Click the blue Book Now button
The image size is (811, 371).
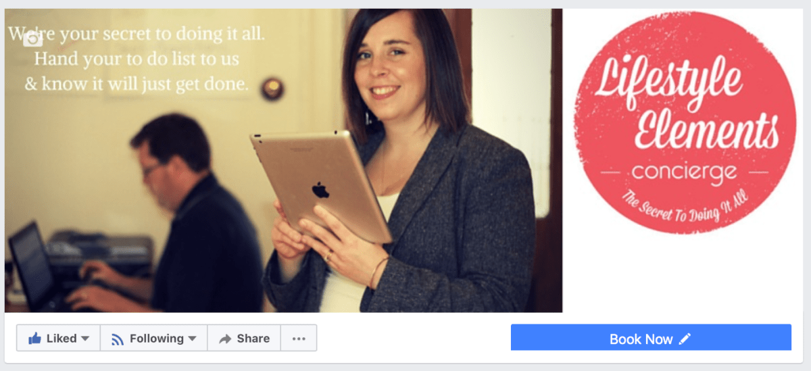pyautogui.click(x=651, y=338)
